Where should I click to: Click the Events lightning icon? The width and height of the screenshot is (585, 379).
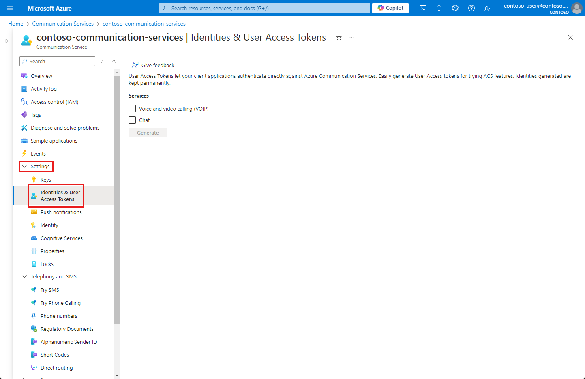click(24, 154)
